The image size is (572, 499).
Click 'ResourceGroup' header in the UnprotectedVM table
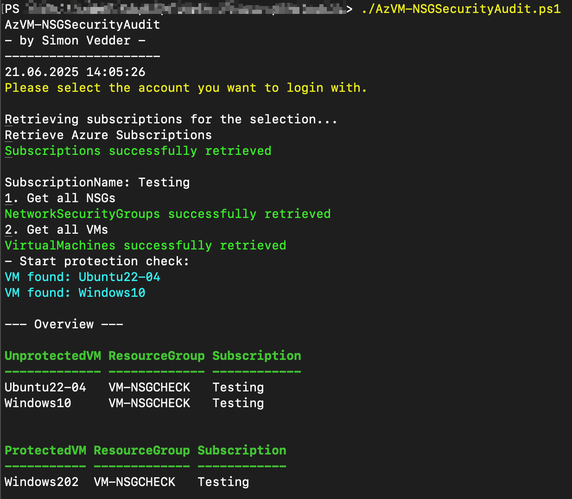coord(157,356)
